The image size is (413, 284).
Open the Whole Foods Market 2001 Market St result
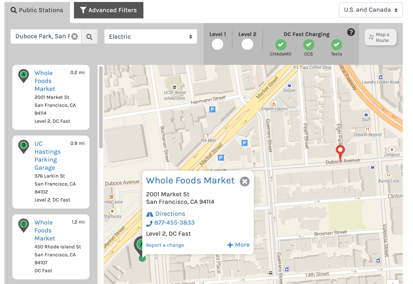point(45,81)
